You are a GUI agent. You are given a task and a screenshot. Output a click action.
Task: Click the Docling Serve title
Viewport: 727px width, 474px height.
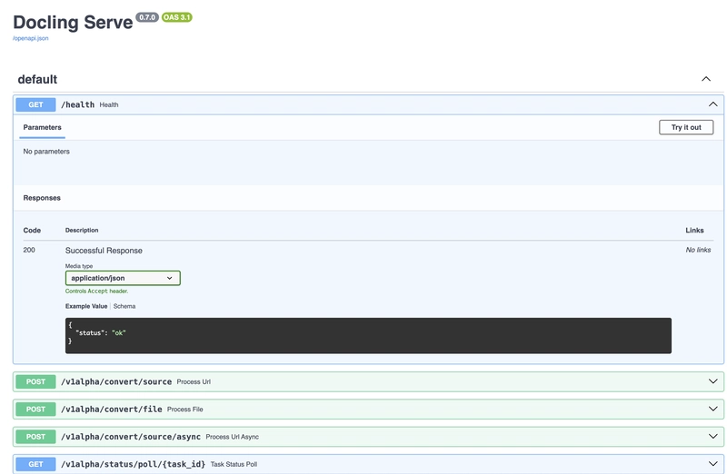(73, 22)
